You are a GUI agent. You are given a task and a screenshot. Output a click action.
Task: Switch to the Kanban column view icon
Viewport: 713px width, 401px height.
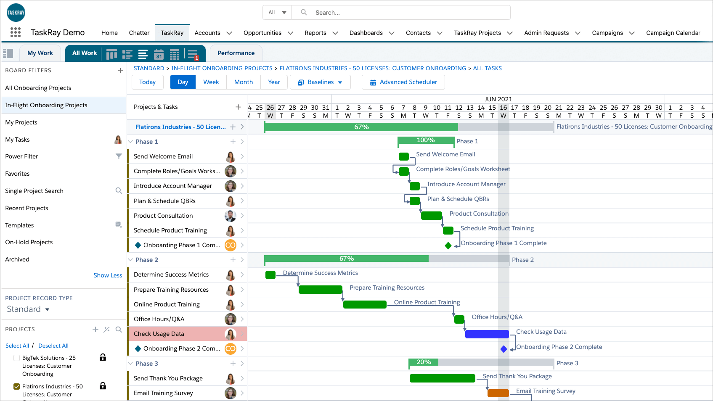(111, 54)
